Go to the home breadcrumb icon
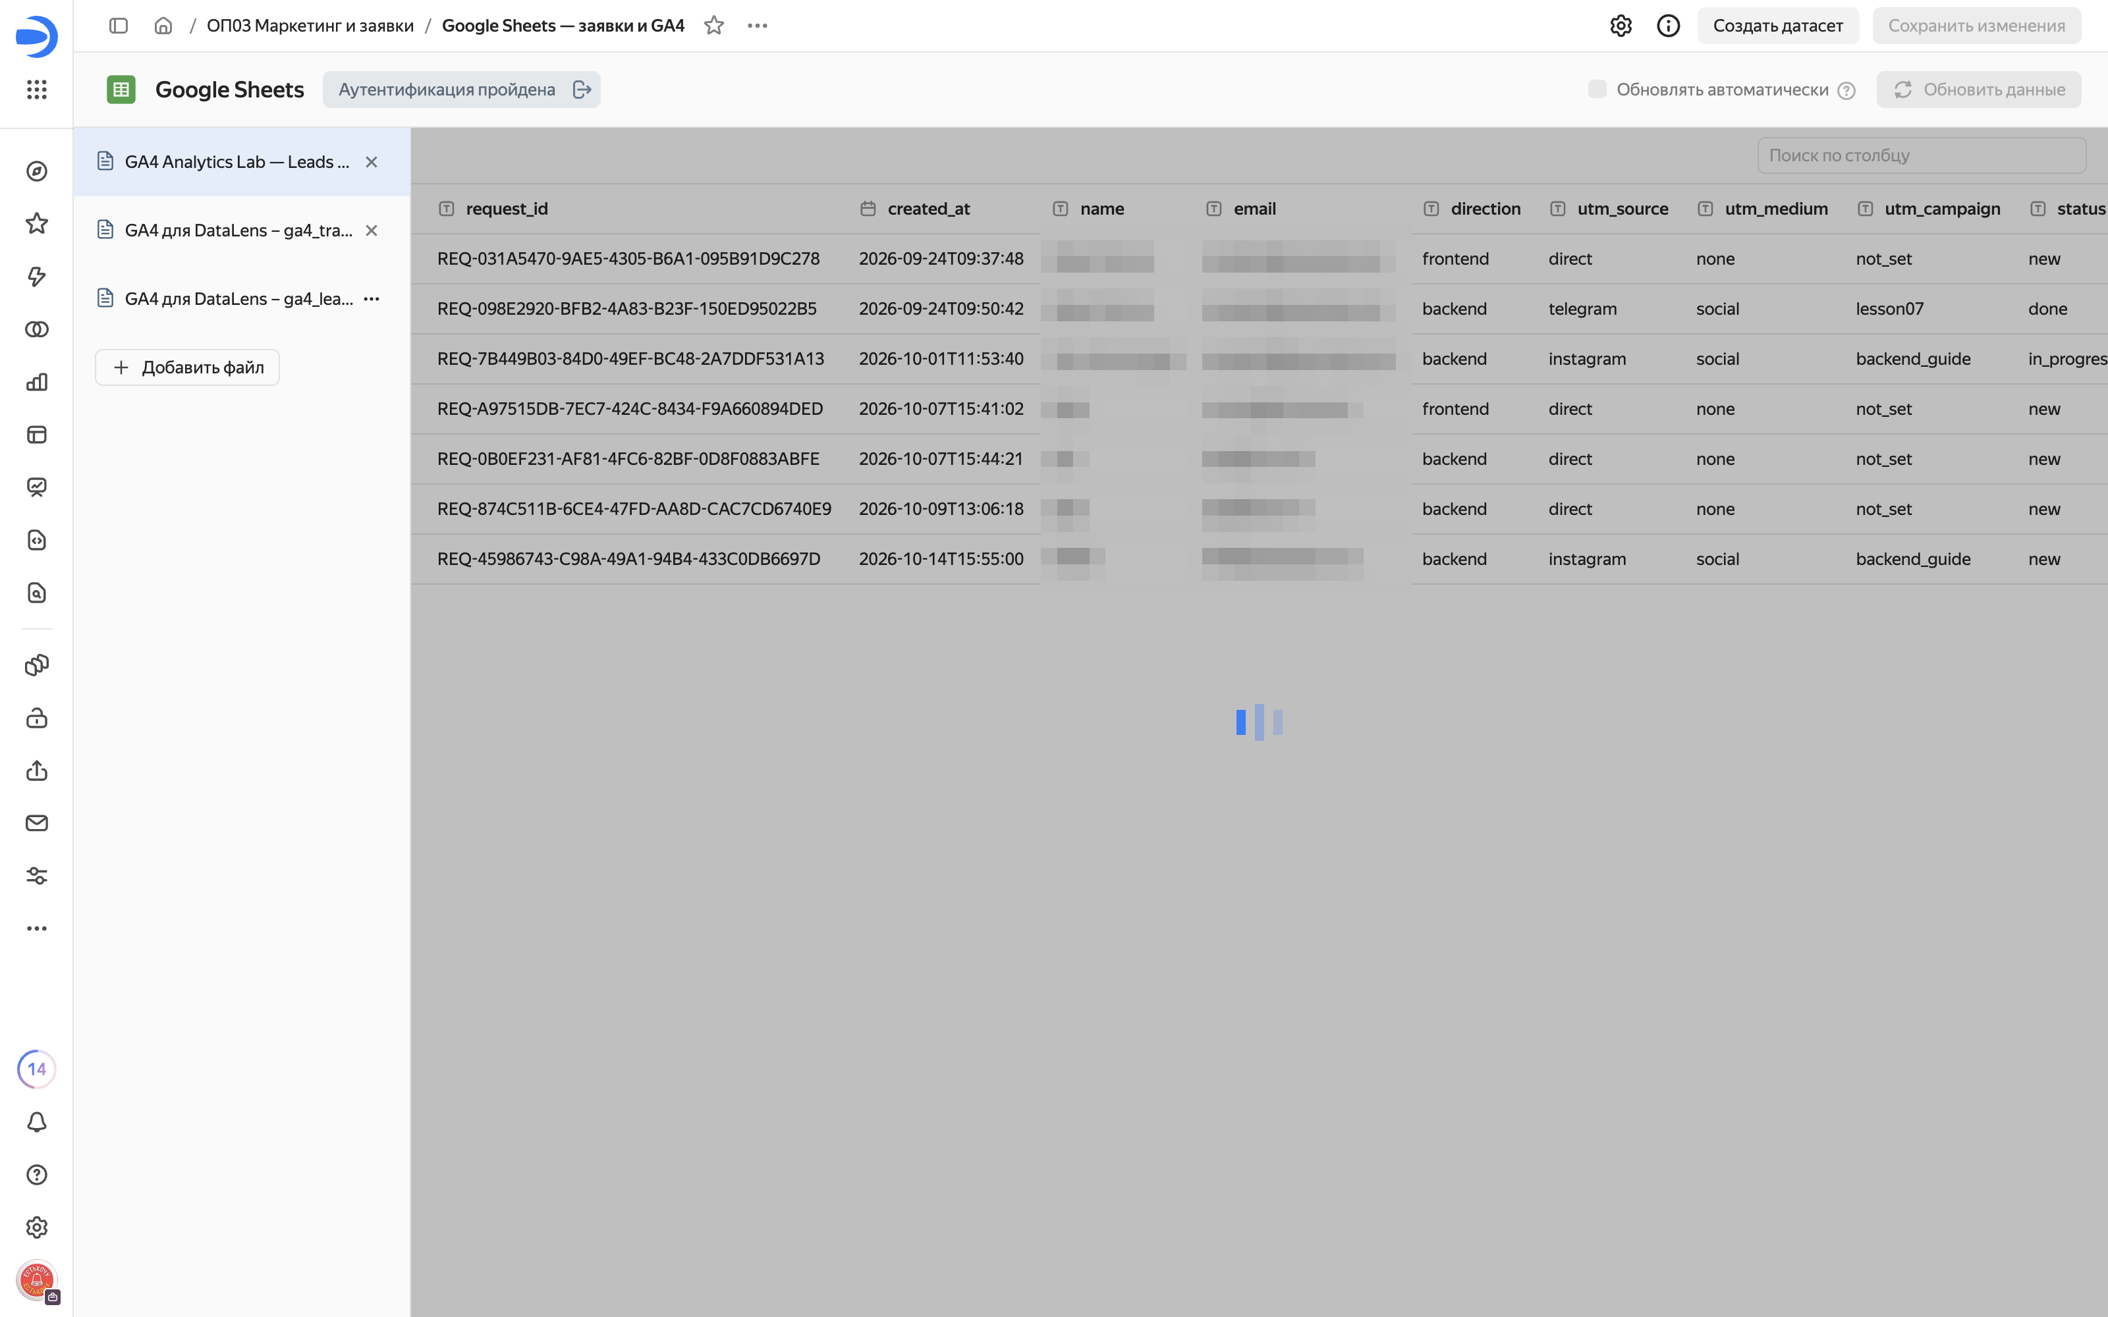The width and height of the screenshot is (2108, 1317). pos(164,26)
